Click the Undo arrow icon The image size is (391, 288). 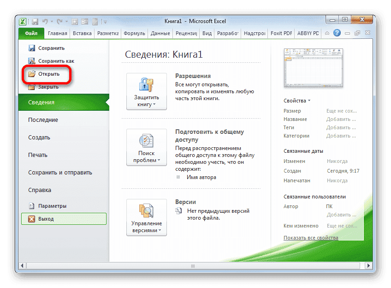[45, 21]
